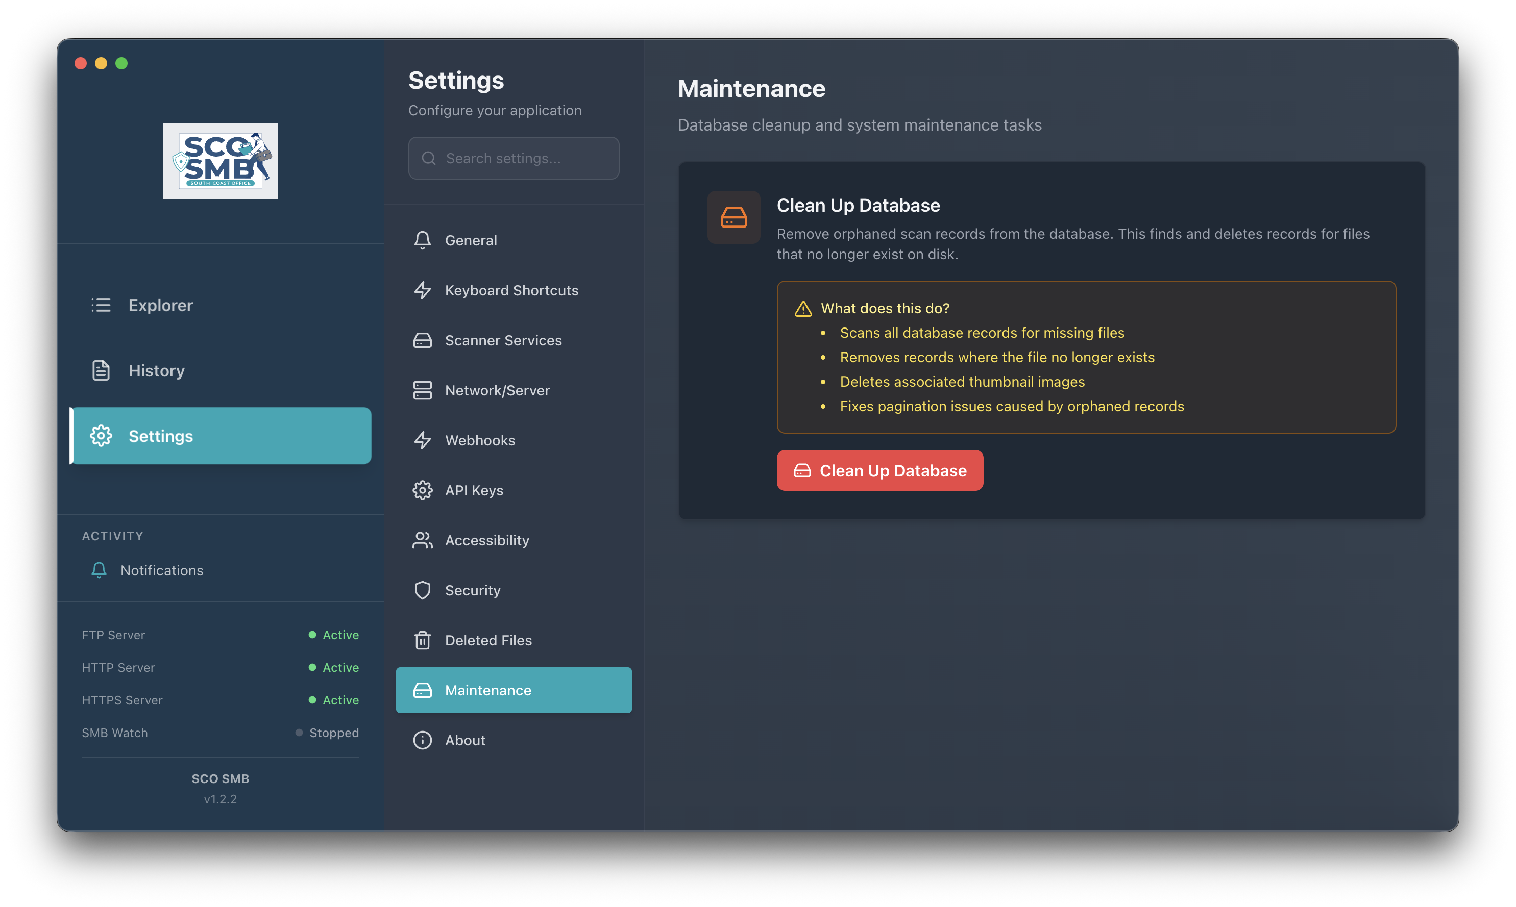This screenshot has width=1516, height=907.
Task: Focus the Search settings input field
Action: point(514,158)
